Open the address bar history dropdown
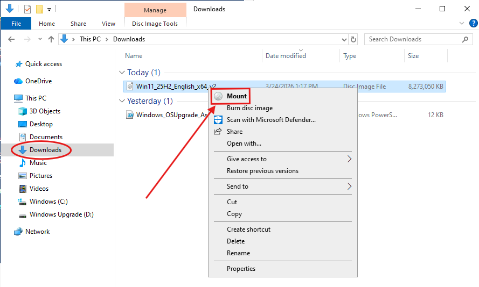479x287 pixels. click(344, 39)
